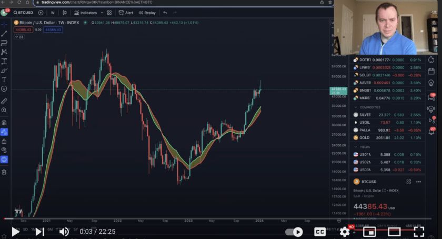Select SOLBTC watchlist row

tap(388, 75)
